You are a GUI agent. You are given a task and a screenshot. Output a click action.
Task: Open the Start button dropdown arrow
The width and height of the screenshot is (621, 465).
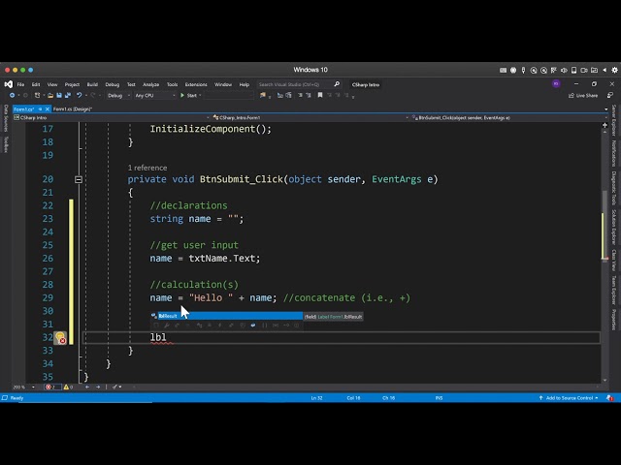click(x=200, y=95)
